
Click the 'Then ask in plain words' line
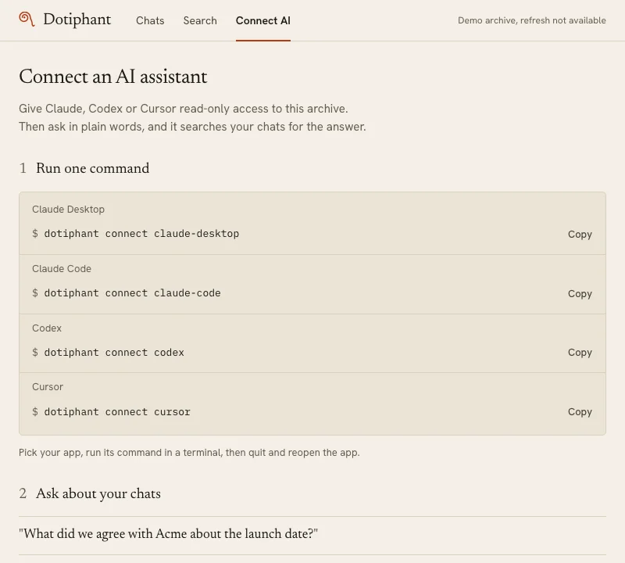[x=192, y=127]
